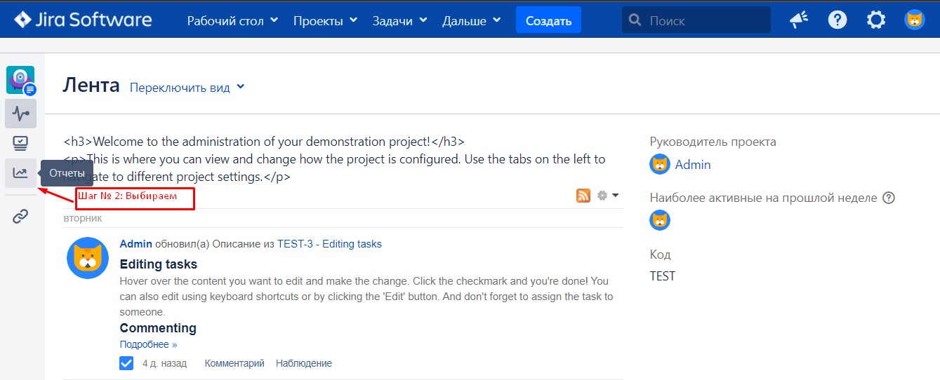Click the Commenting heading
The height and width of the screenshot is (380, 940).
pyautogui.click(x=158, y=328)
